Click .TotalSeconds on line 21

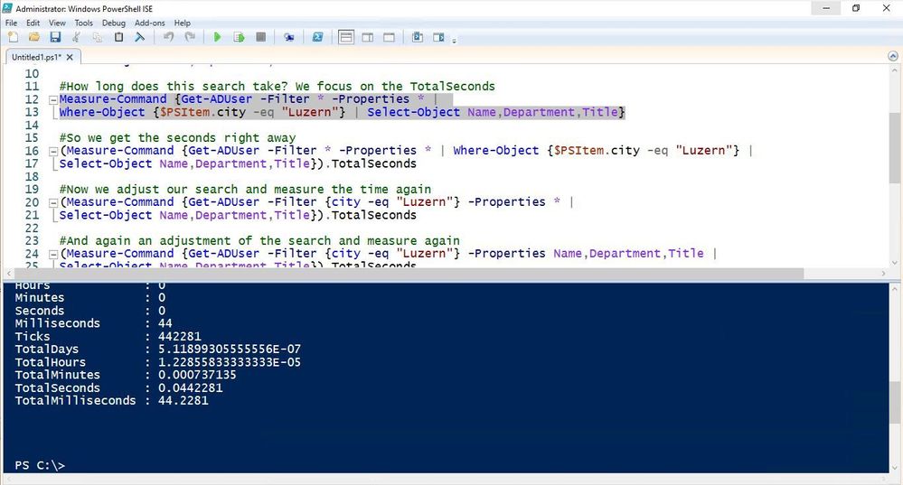(371, 215)
